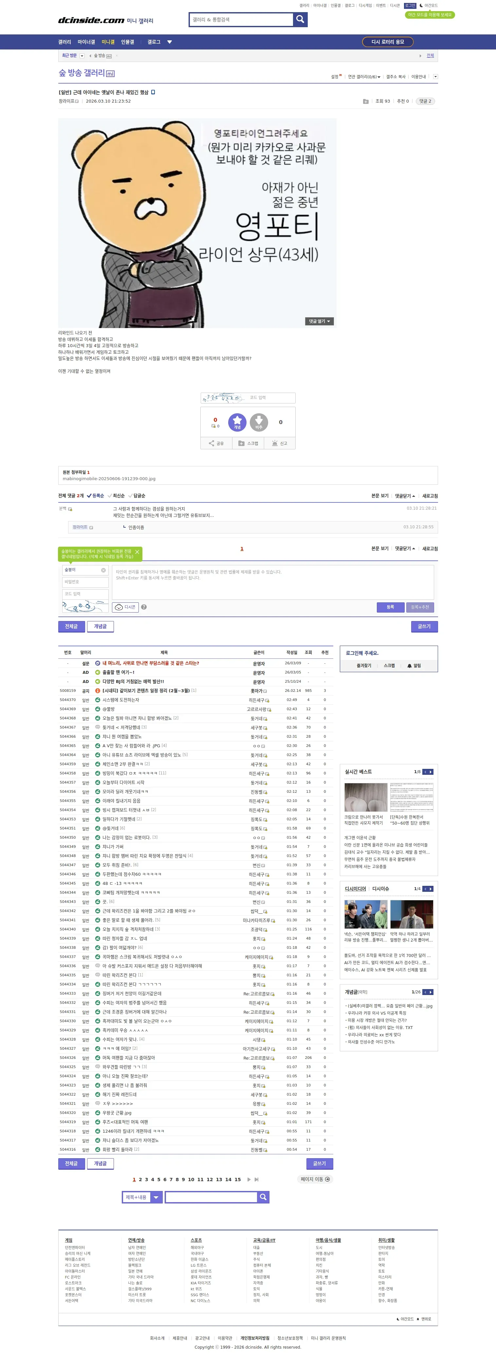This screenshot has width=496, height=1366.
Task: Click the 알림 bell icon in the login box
Action: [x=410, y=666]
